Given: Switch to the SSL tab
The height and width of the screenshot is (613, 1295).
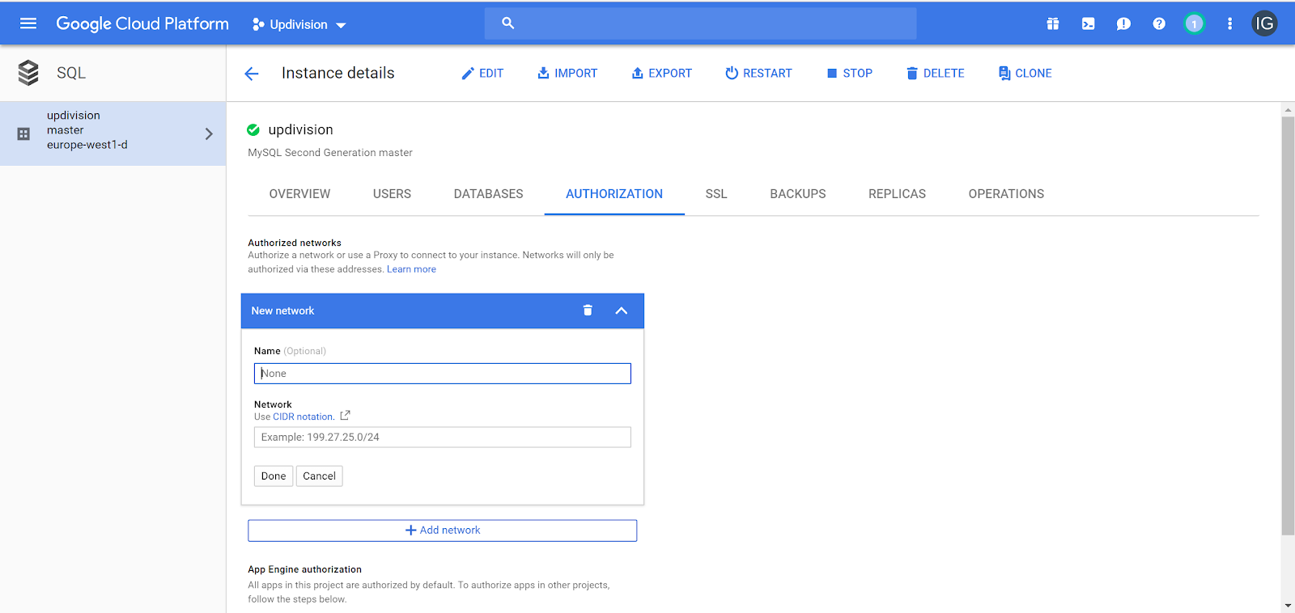Looking at the screenshot, I should (x=716, y=194).
